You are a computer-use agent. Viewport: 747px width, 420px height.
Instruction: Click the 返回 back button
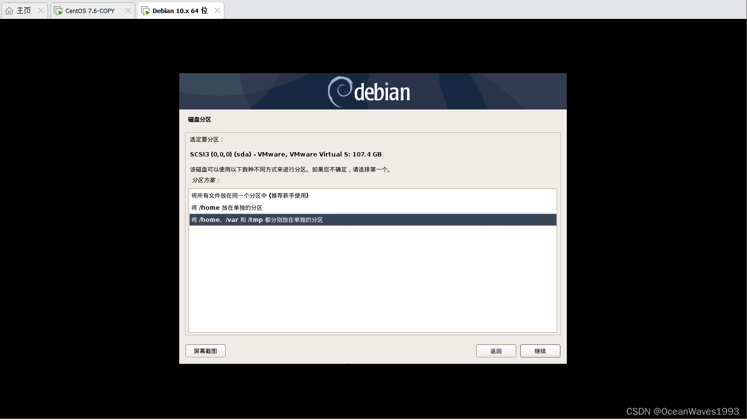496,351
